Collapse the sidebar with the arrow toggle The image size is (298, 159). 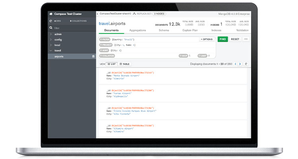(x=97, y=14)
